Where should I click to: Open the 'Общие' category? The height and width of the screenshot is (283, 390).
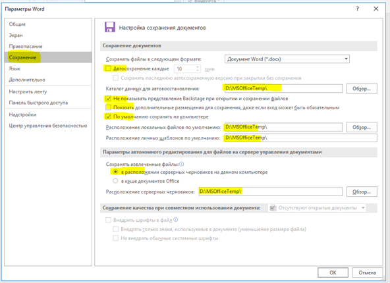48,24
